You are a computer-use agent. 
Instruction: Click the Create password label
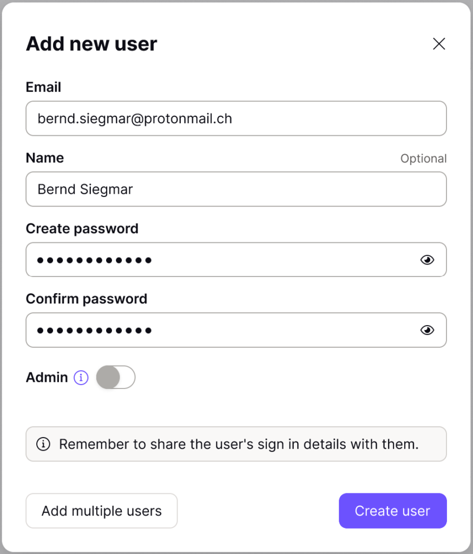tap(82, 229)
